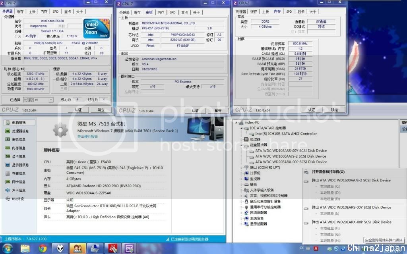
Task: Click the MICRO-STAR INTERNATIONAL CO.,LTD manufacturer field
Action: point(182,23)
